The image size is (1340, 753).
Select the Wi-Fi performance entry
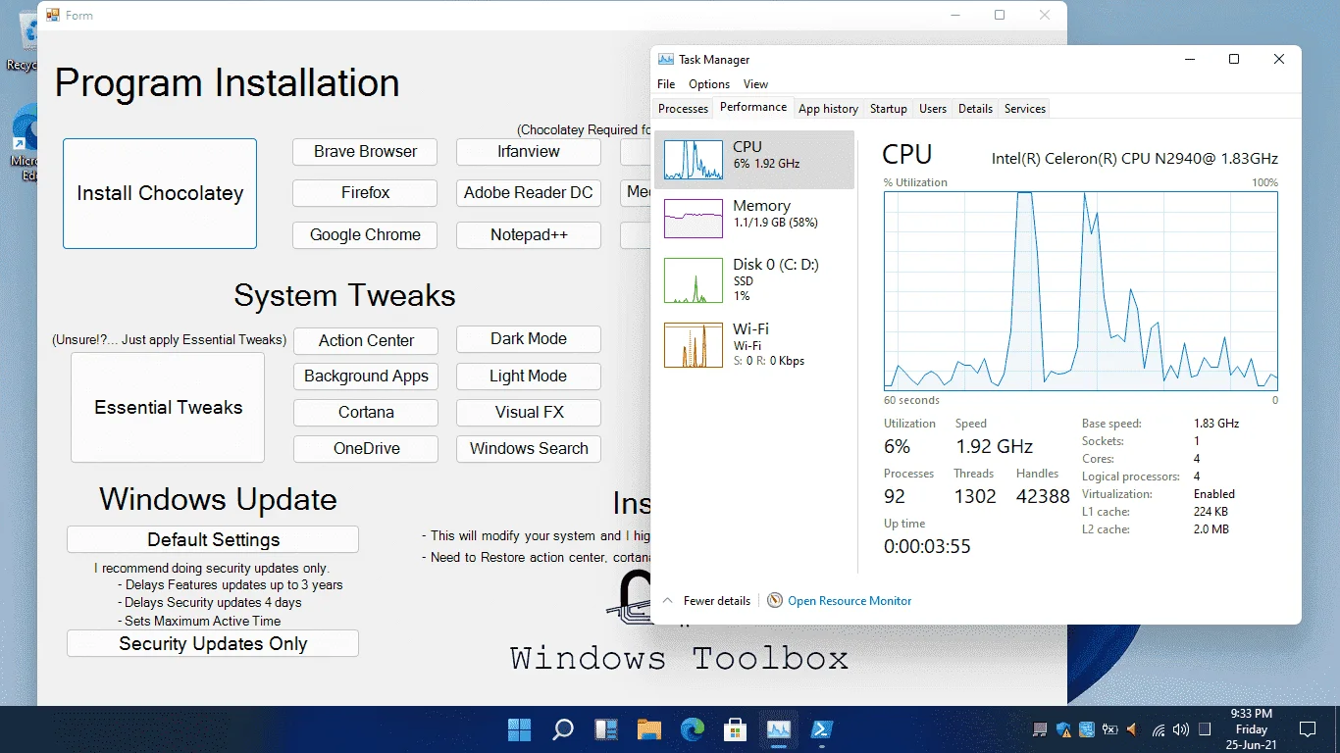coord(754,344)
